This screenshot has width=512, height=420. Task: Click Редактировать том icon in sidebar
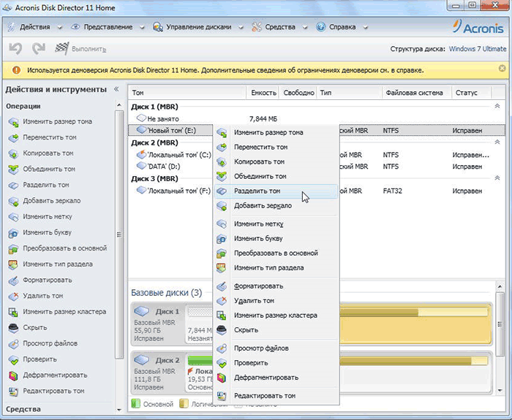(13, 392)
